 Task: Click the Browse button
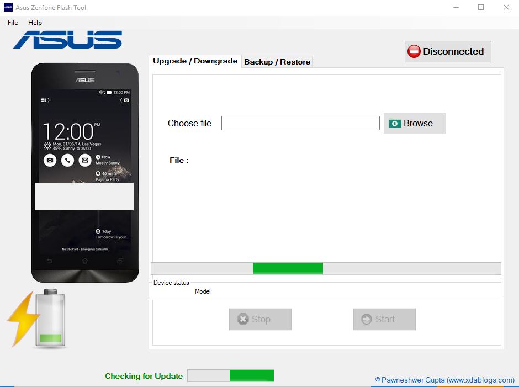point(415,124)
